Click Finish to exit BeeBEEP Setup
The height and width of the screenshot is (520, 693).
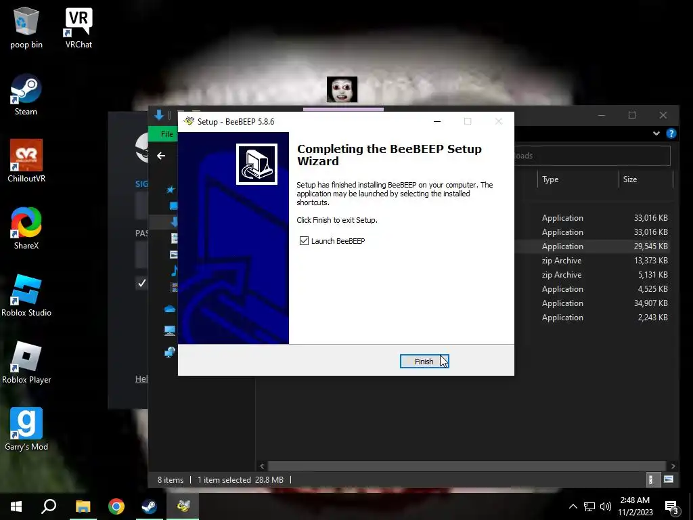click(424, 362)
